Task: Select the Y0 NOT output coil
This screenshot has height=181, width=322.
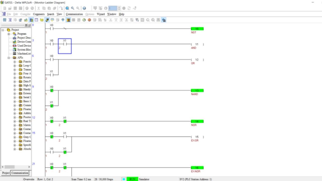Action: [197, 29]
